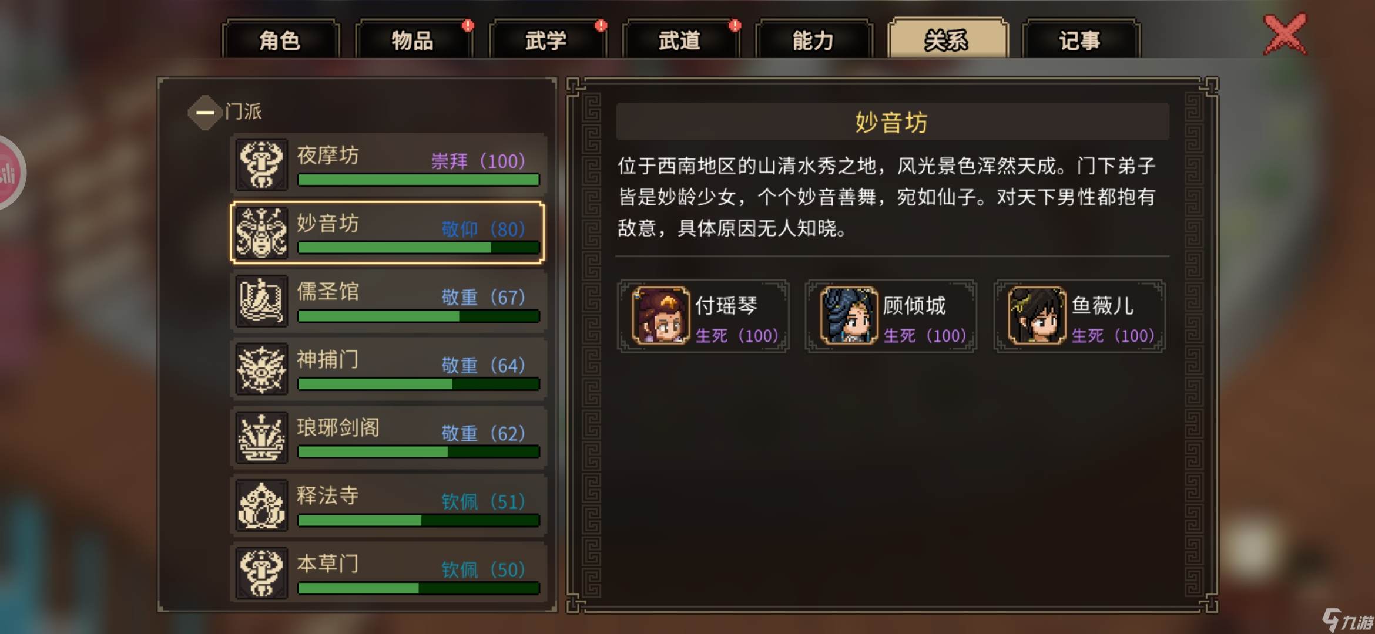Viewport: 1375px width, 634px height.
Task: Select the 本草门 sect emblem icon
Action: 261,573
